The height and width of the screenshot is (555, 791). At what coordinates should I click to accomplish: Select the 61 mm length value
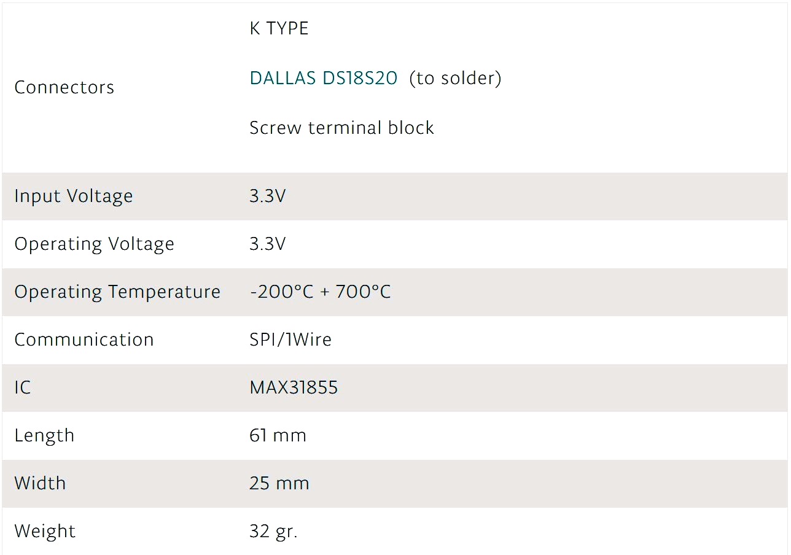coord(278,435)
